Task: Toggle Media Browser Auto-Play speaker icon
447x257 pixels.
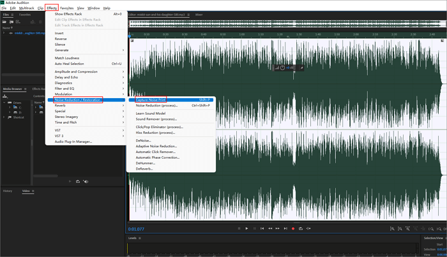Action: 86,181
